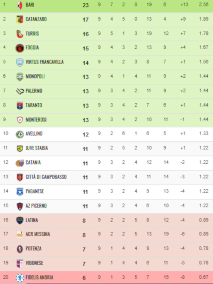This screenshot has width=213, height=284.
Task: Open the ACR Messina team link
Action: pyautogui.click(x=38, y=234)
